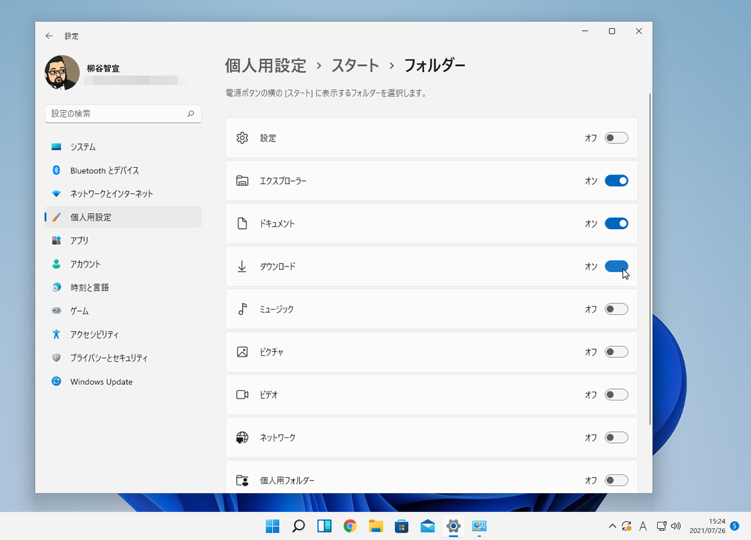Click the settings search field
This screenshot has width=751, height=540.
click(116, 114)
